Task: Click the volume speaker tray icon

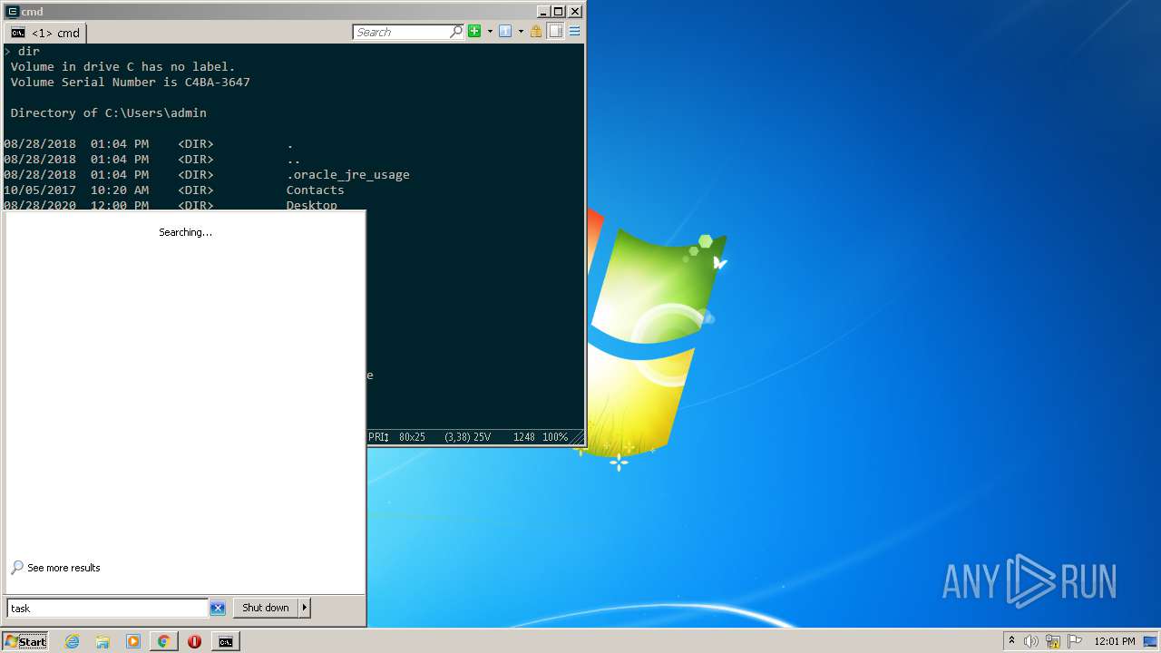Action: click(x=1031, y=641)
